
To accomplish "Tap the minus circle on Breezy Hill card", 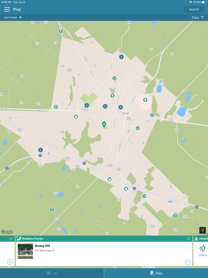I will click(x=187, y=262).
